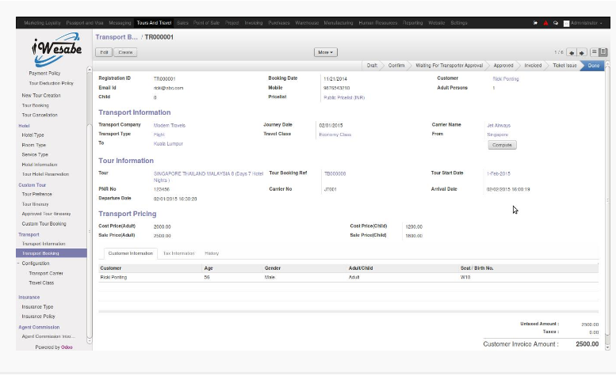Open the Administrator user dropdown
The width and height of the screenshot is (616, 387).
point(585,23)
